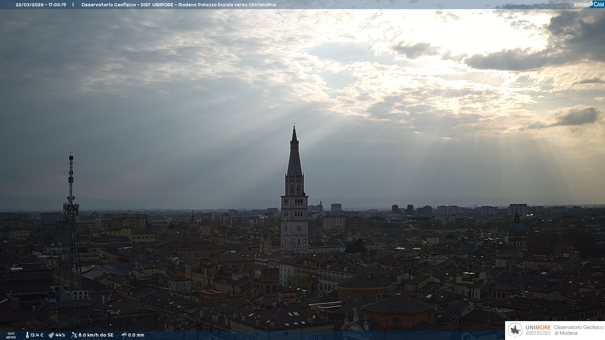
Task: Open the UNIMORE logo text link
Action: (538, 328)
